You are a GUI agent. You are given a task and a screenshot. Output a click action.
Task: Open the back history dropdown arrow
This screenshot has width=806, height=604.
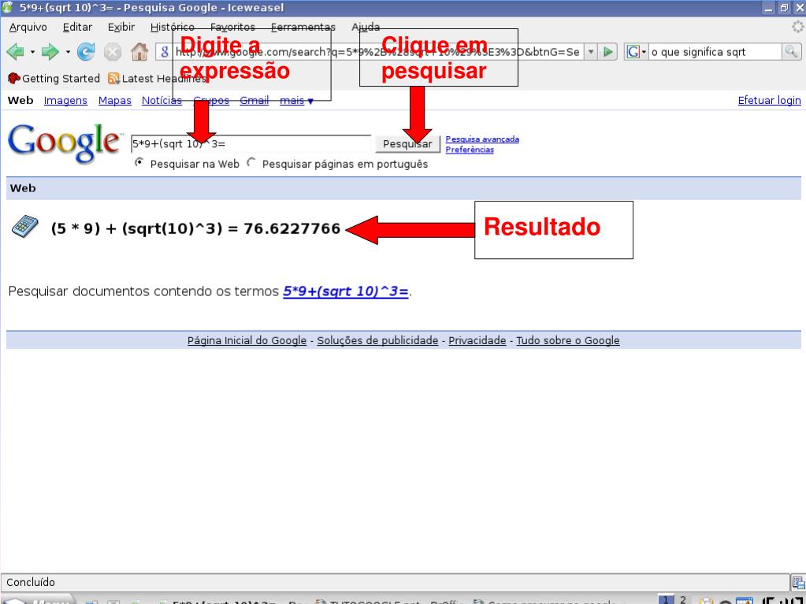(x=32, y=52)
